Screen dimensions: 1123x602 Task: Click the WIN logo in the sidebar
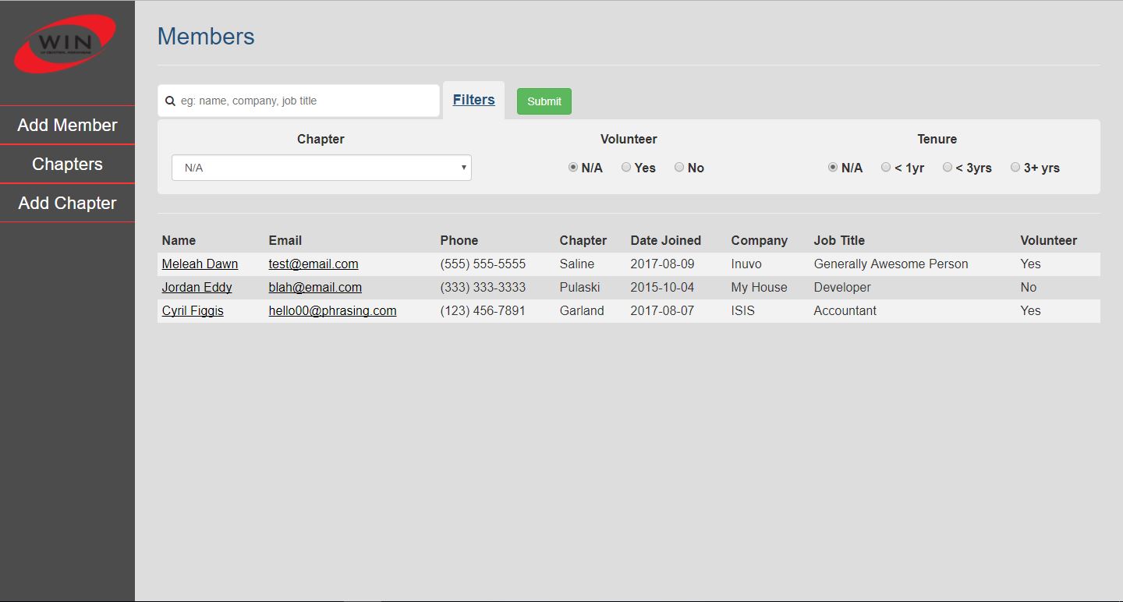[66, 44]
